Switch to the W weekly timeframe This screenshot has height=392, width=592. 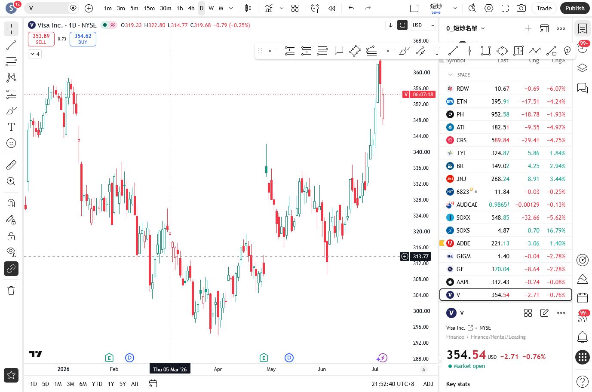pos(211,8)
